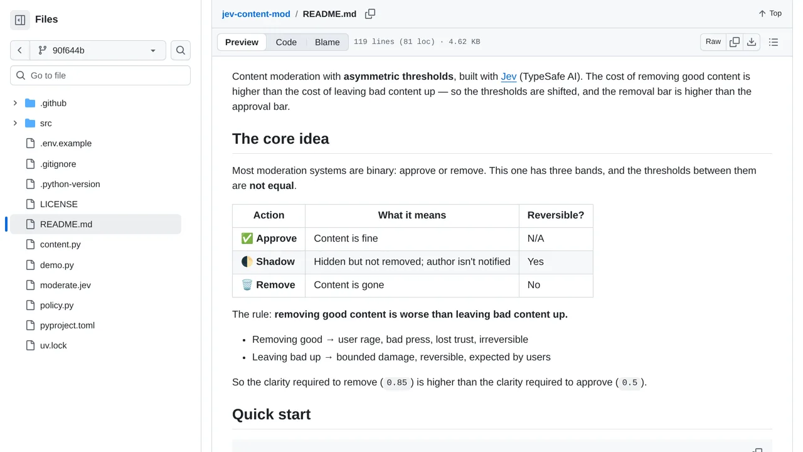
Task: Click the python-version file icon
Action: click(30, 184)
